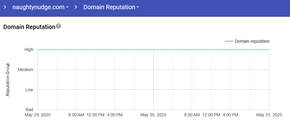Expand the Domain Reputation header dropdown
This screenshot has height=130, width=290.
click(111, 7)
